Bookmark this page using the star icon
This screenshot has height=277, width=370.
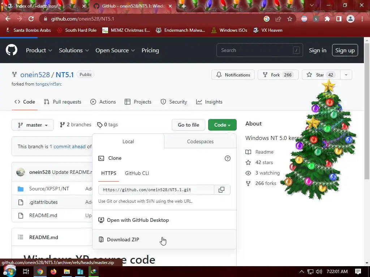point(290,19)
